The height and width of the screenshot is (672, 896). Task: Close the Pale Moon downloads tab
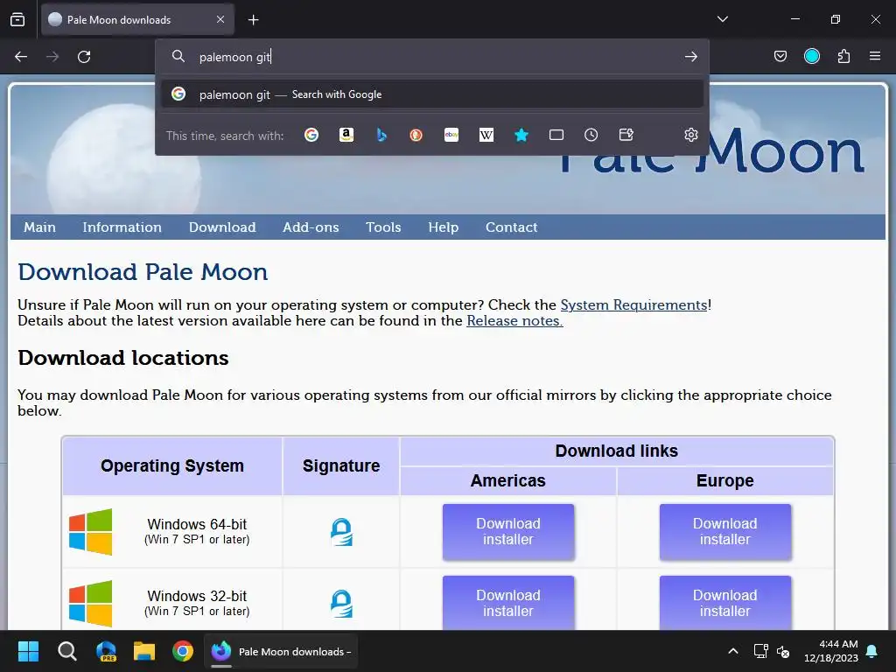pos(220,19)
